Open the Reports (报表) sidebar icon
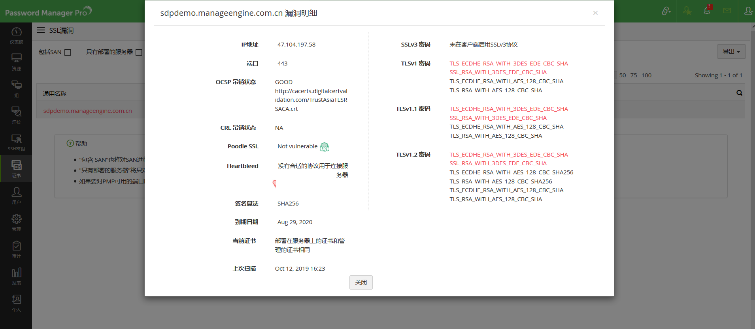 pyautogui.click(x=16, y=277)
